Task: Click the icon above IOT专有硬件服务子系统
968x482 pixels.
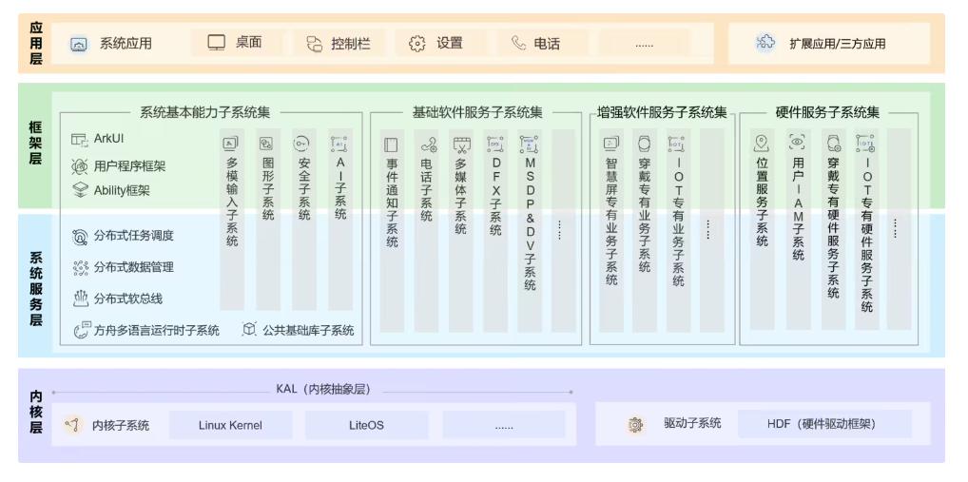Action: [x=865, y=144]
